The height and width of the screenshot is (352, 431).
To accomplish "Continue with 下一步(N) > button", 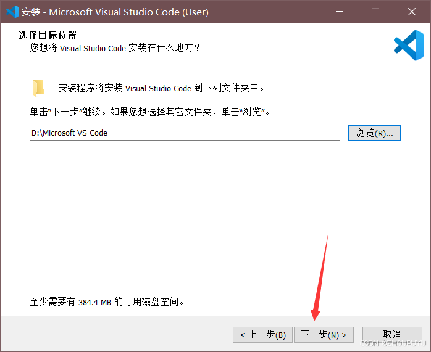I will pyautogui.click(x=324, y=335).
